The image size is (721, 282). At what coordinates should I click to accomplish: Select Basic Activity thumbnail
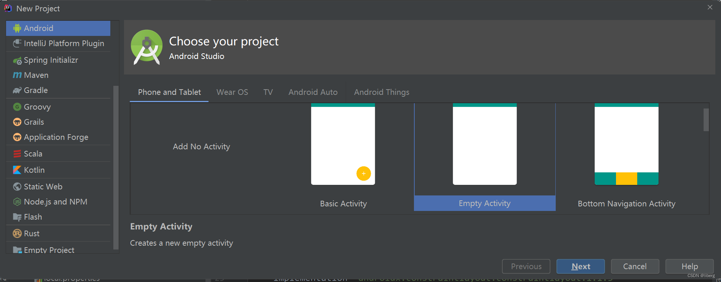click(343, 144)
